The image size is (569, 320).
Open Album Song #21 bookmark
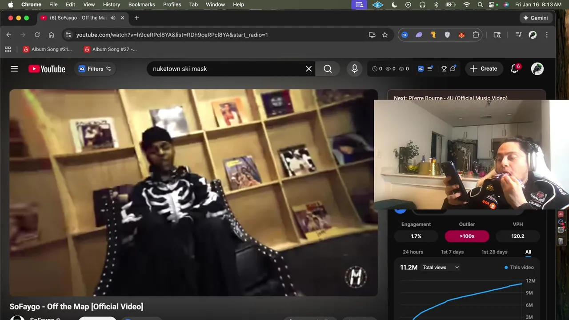(x=47, y=49)
